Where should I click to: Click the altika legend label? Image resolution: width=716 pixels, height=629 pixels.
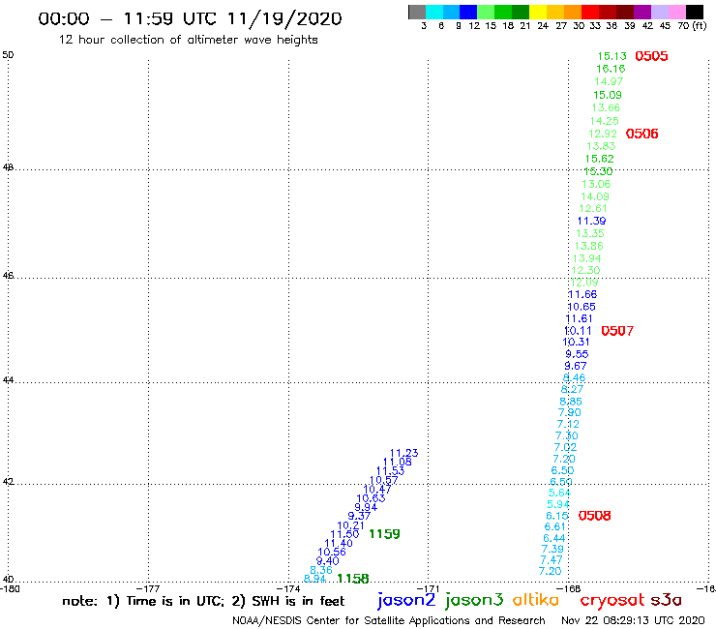pyautogui.click(x=535, y=599)
